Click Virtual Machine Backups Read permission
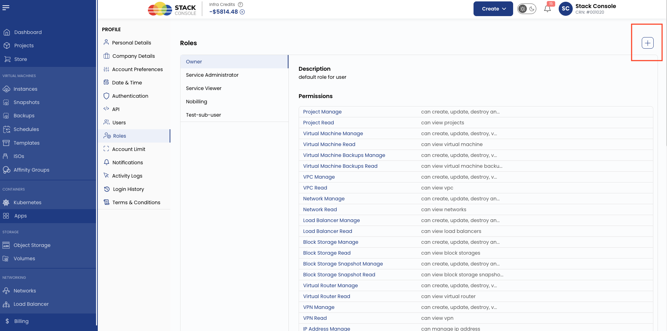Image resolution: width=667 pixels, height=331 pixels. [x=340, y=166]
